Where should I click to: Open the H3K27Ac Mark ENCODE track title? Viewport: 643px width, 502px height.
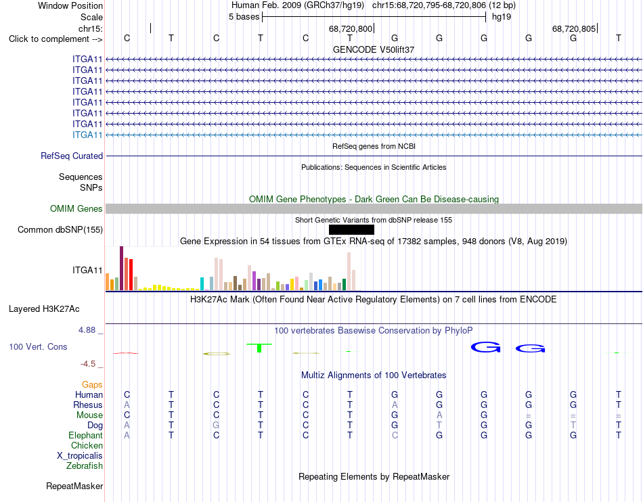coord(374,300)
